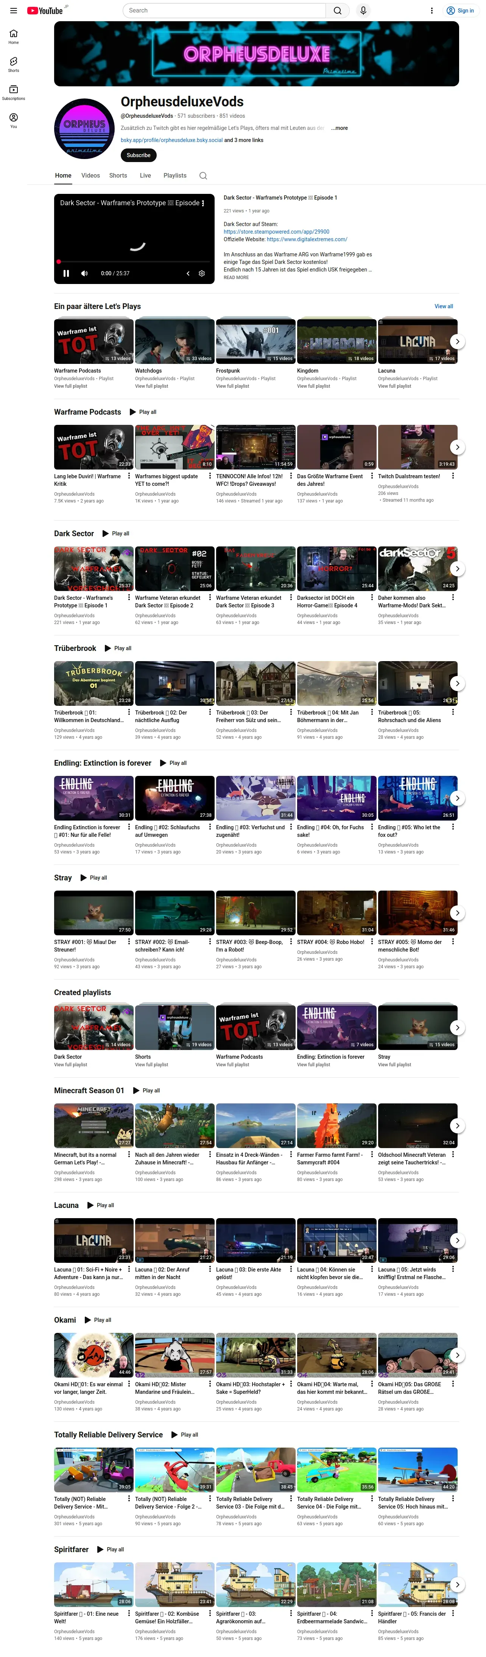Play all Okami videos
The image size is (486, 1657).
[98, 1320]
